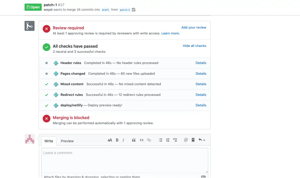Hide all checks

point(194,46)
